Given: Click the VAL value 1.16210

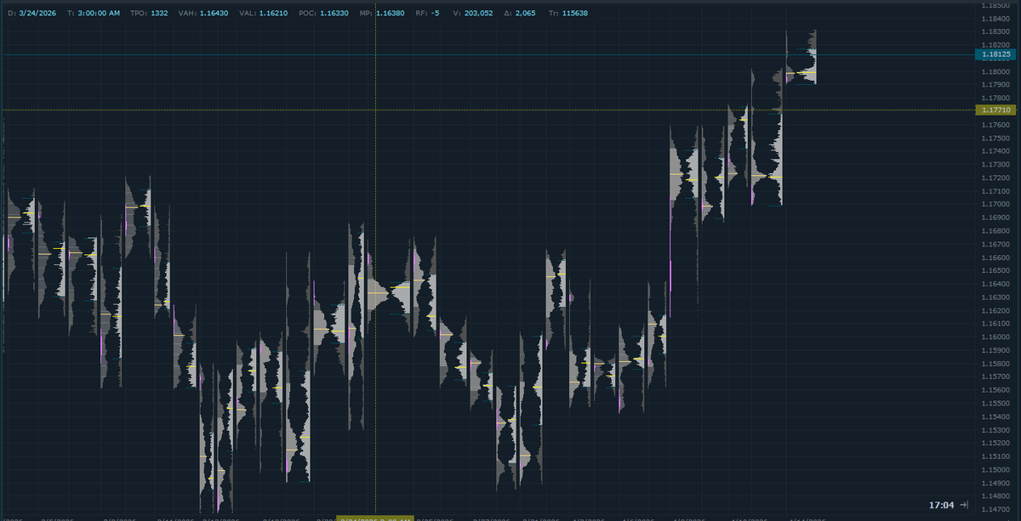Looking at the screenshot, I should [x=272, y=13].
